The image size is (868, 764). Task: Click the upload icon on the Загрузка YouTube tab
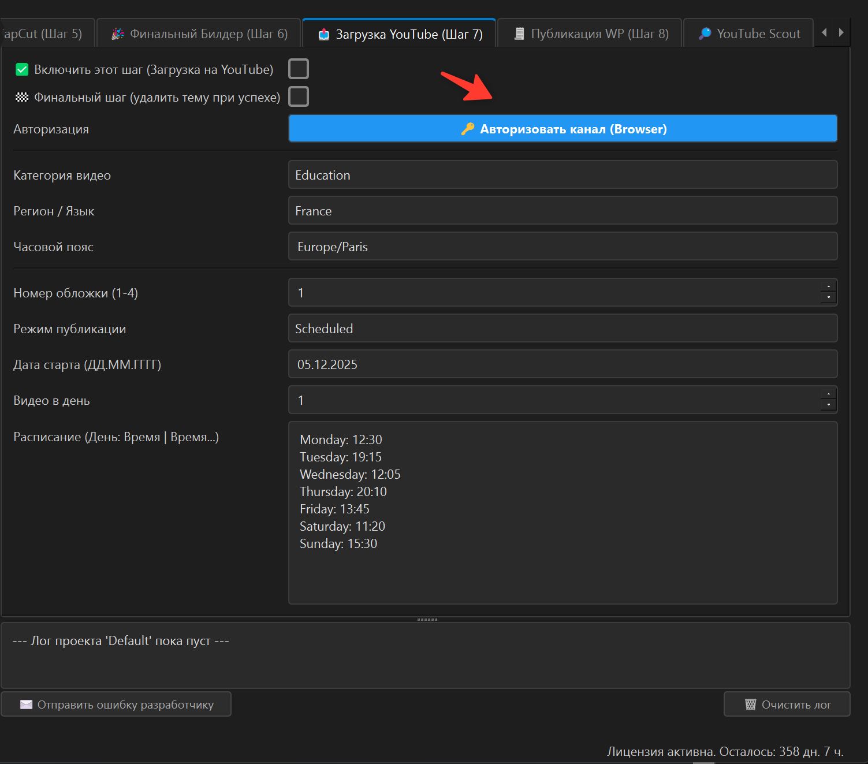(324, 35)
